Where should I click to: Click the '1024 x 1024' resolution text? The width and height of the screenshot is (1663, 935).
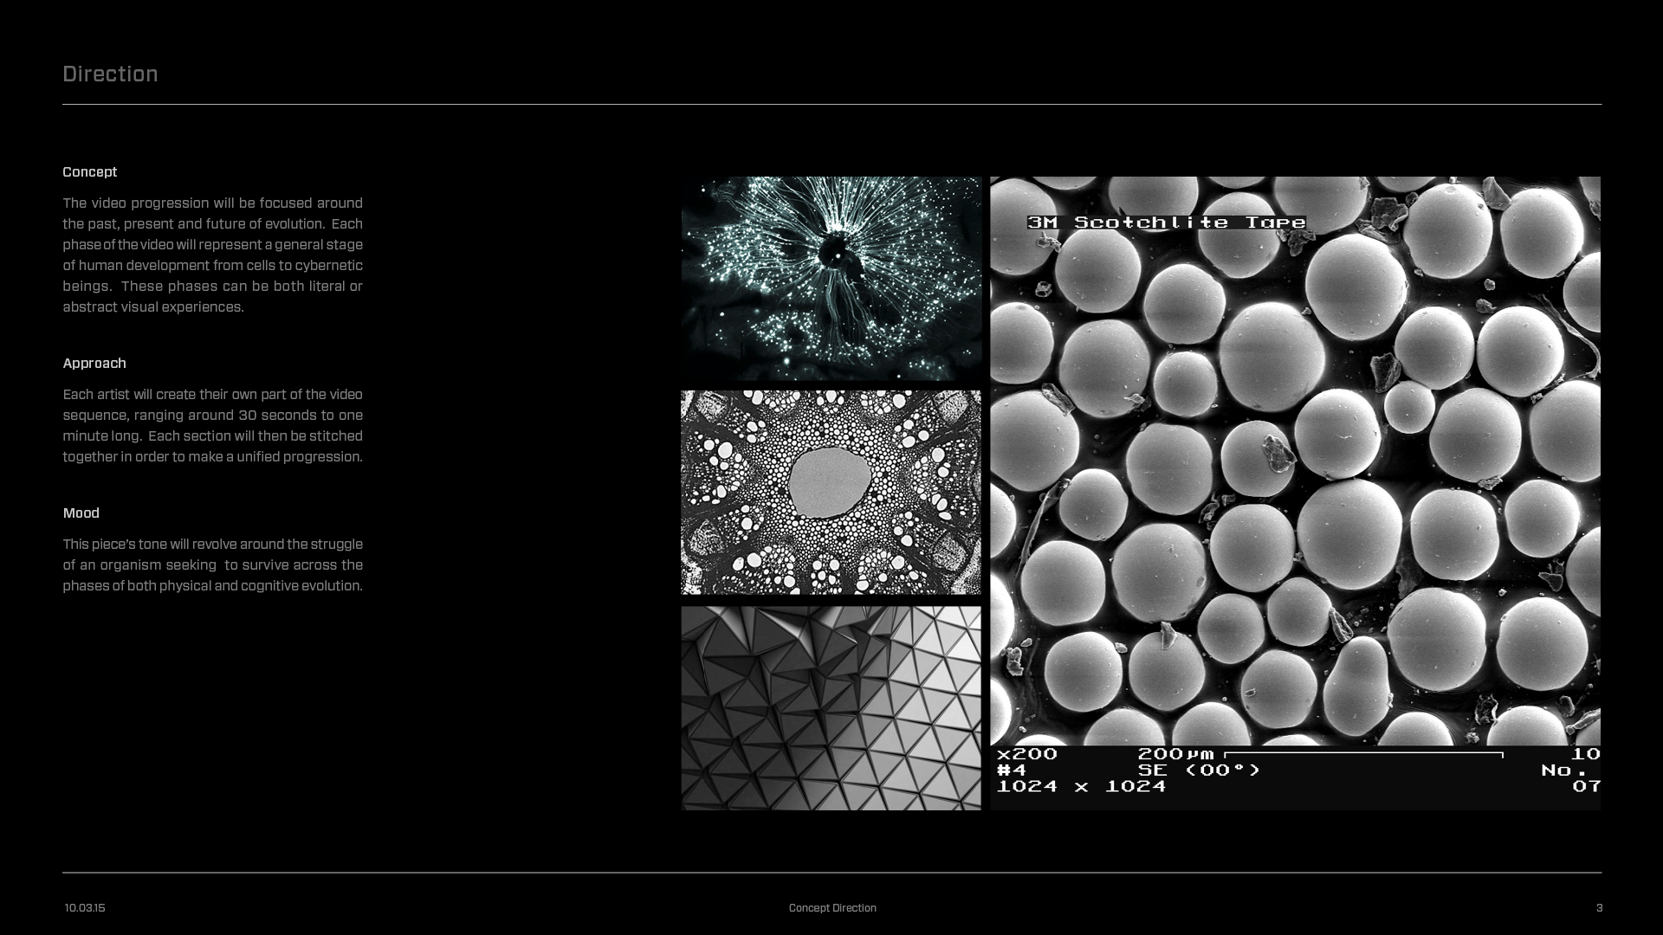pos(1082,786)
